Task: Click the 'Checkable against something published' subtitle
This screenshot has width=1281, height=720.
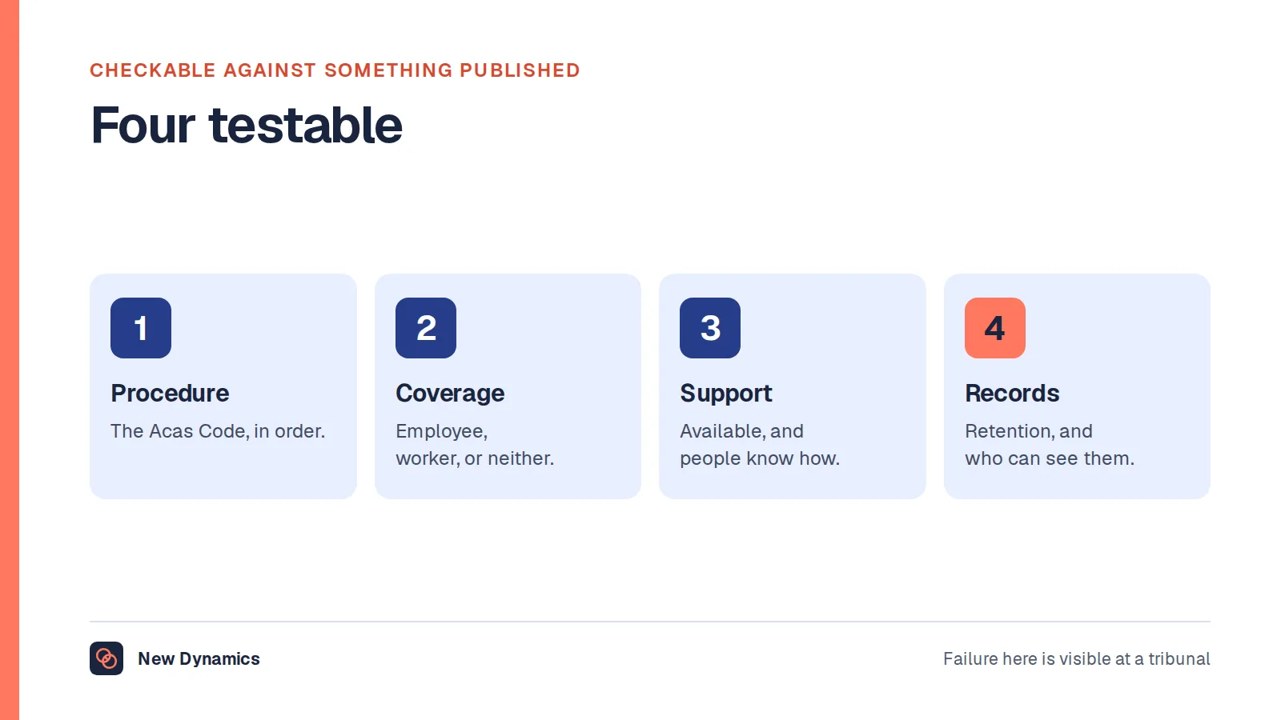Action: [x=335, y=70]
